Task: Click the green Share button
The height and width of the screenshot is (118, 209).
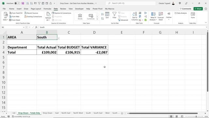Action: 198,9
